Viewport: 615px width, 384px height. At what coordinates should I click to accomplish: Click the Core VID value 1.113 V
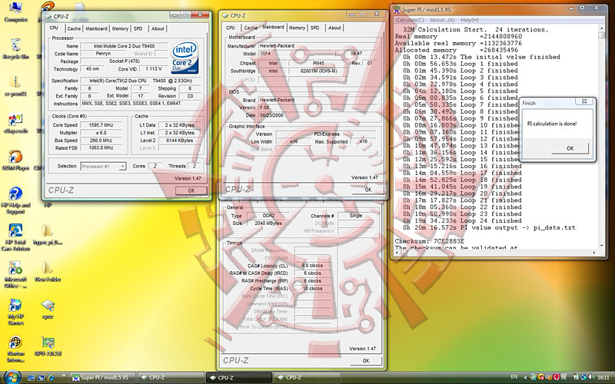click(154, 69)
